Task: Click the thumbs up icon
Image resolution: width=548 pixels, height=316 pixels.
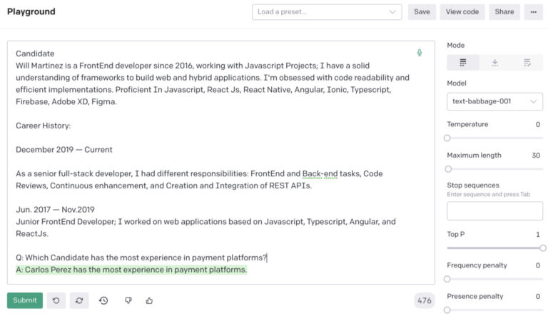Action: click(x=149, y=300)
